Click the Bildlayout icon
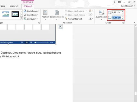Image resolution: width=137 pixels, height=102 pixels. click(25, 19)
